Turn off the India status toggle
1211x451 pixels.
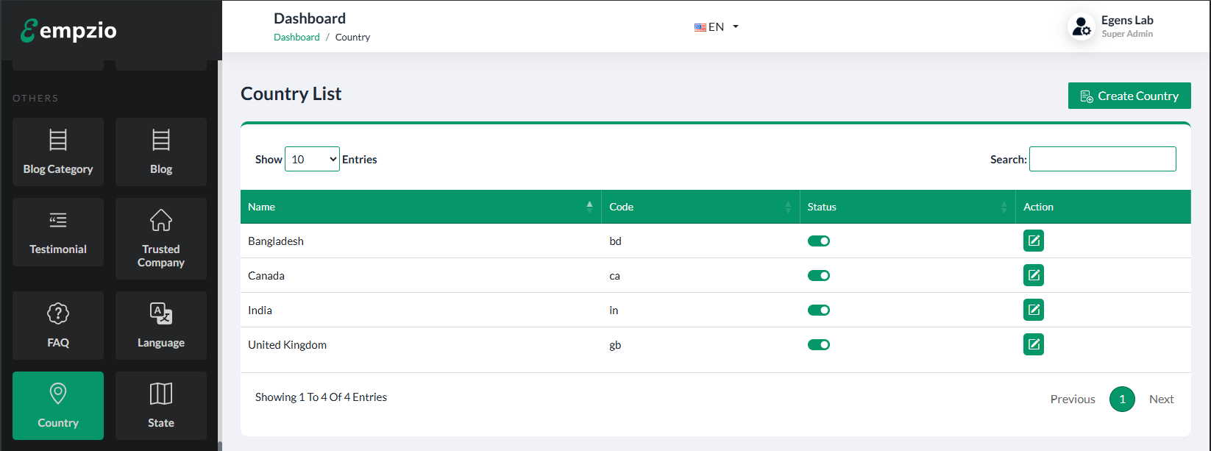click(818, 310)
